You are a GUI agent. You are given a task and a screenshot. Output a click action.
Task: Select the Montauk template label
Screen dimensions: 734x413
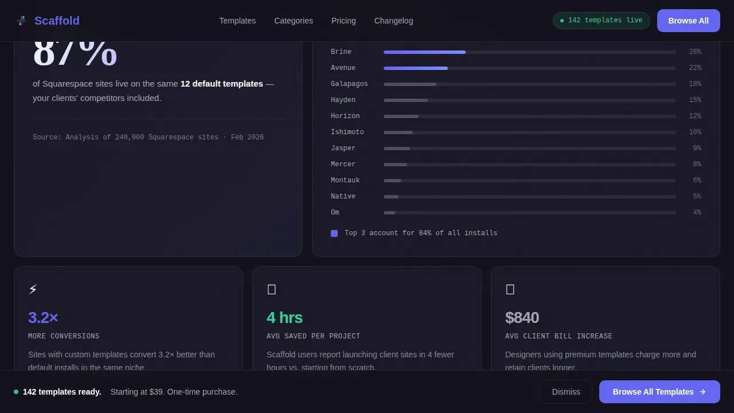click(345, 180)
